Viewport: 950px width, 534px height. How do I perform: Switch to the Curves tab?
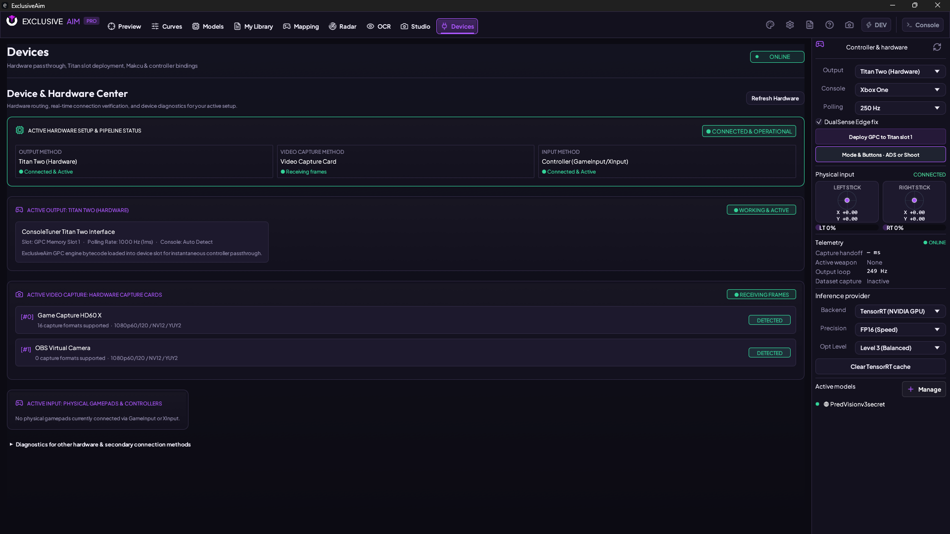point(167,26)
